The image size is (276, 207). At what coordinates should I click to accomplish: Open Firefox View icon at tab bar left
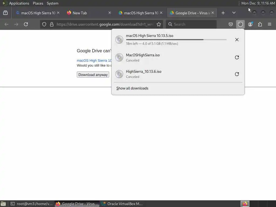coord(5,13)
